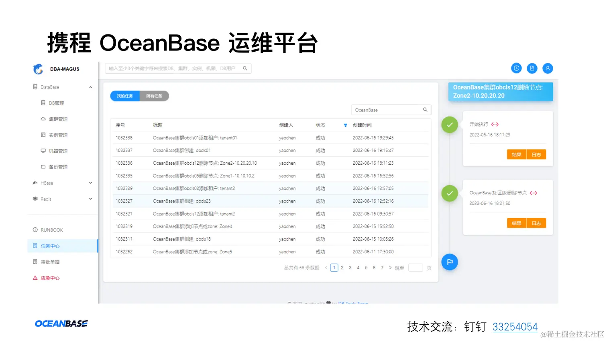Screen dimensions: 607x341
Task: Click the 备份管理 folder icon
Action: tap(43, 167)
